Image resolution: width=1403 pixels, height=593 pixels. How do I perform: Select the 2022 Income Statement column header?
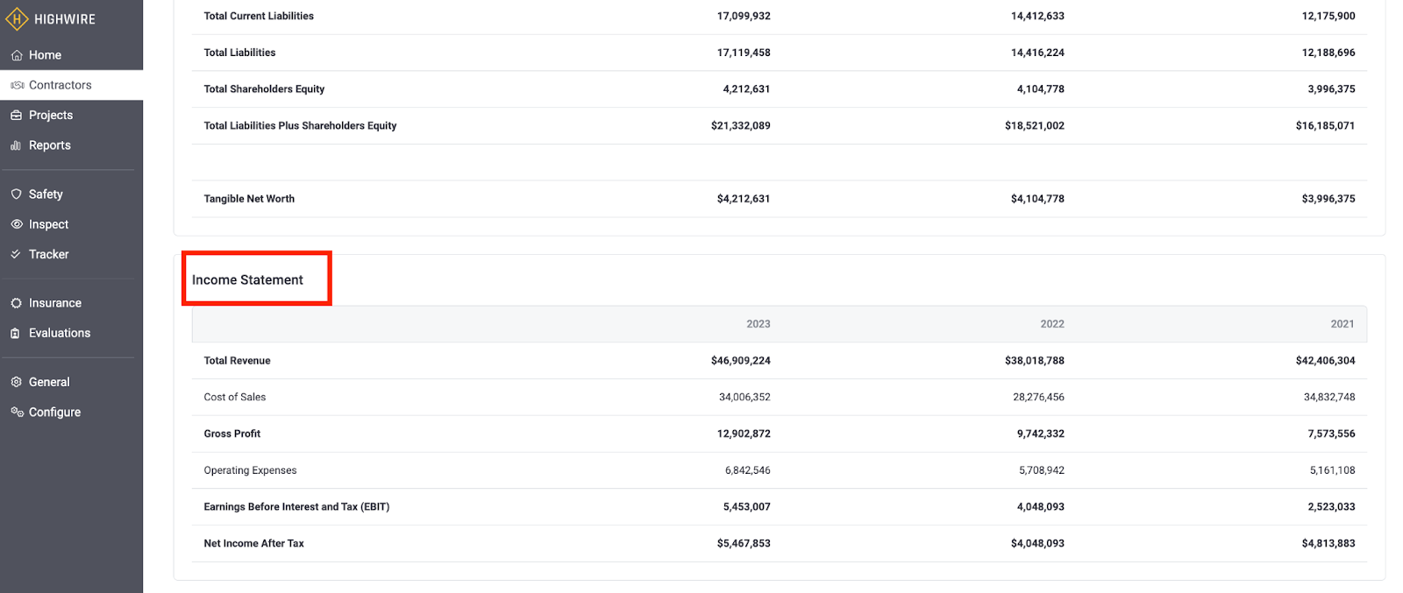click(x=1051, y=324)
